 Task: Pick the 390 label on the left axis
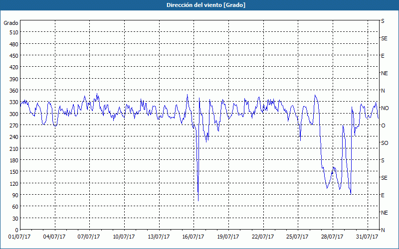pos(14,79)
